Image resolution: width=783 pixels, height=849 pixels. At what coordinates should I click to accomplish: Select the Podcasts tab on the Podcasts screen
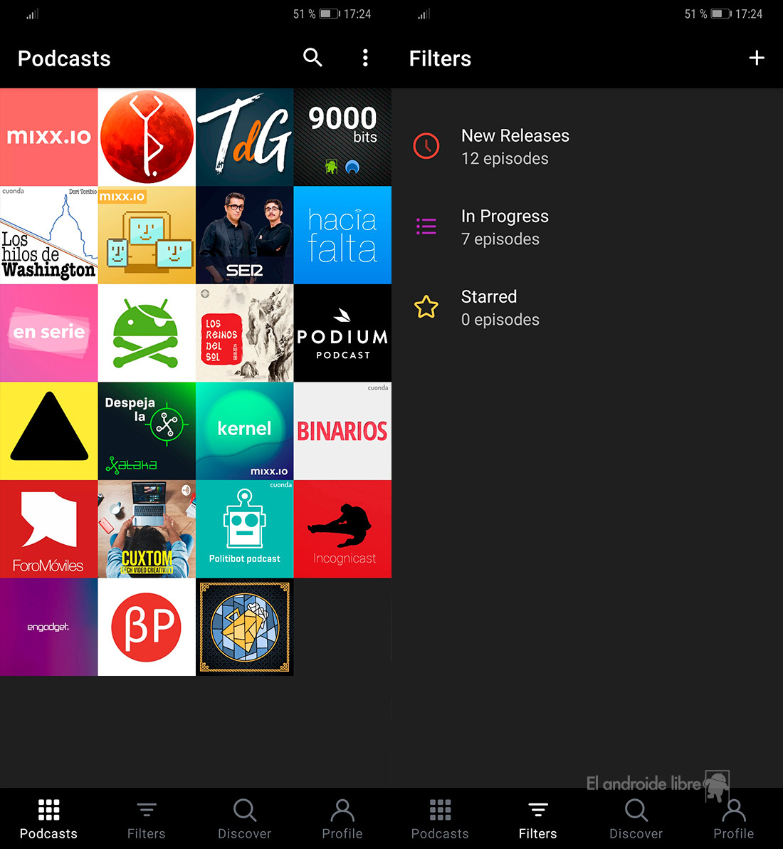[48, 818]
